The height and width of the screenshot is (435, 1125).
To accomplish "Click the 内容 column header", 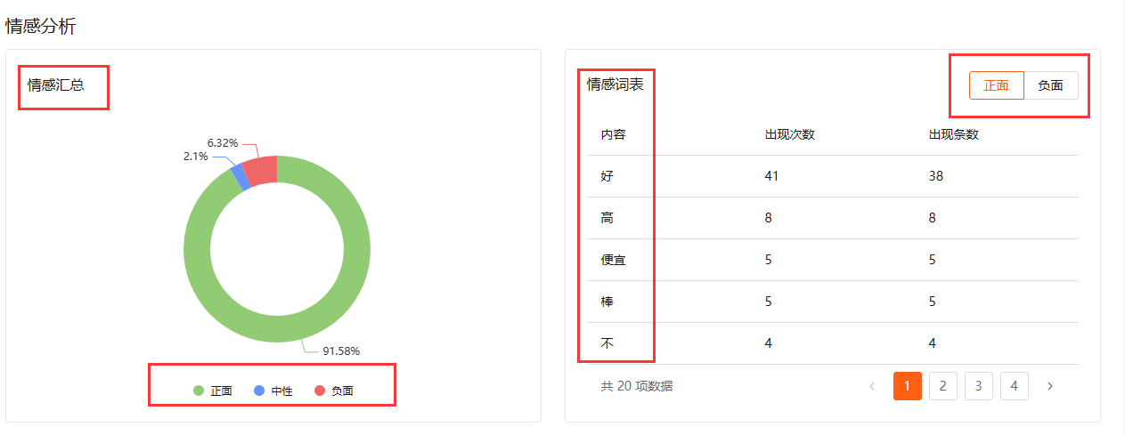I will [x=613, y=135].
